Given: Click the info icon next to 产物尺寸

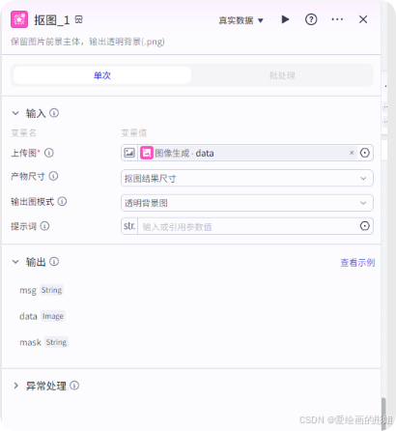Looking at the screenshot, I should (x=53, y=176).
